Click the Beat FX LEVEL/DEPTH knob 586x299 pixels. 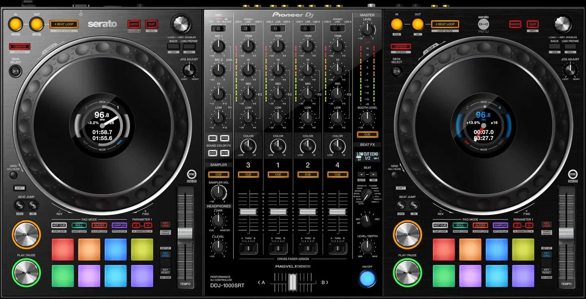coord(367,246)
